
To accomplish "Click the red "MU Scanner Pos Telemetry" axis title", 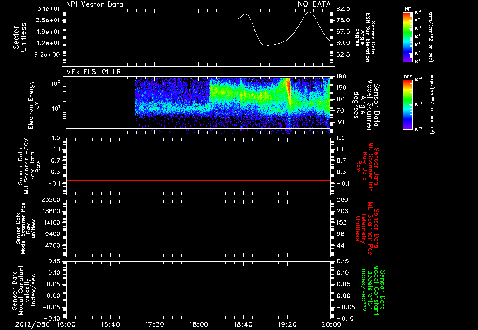I will point(366,228).
